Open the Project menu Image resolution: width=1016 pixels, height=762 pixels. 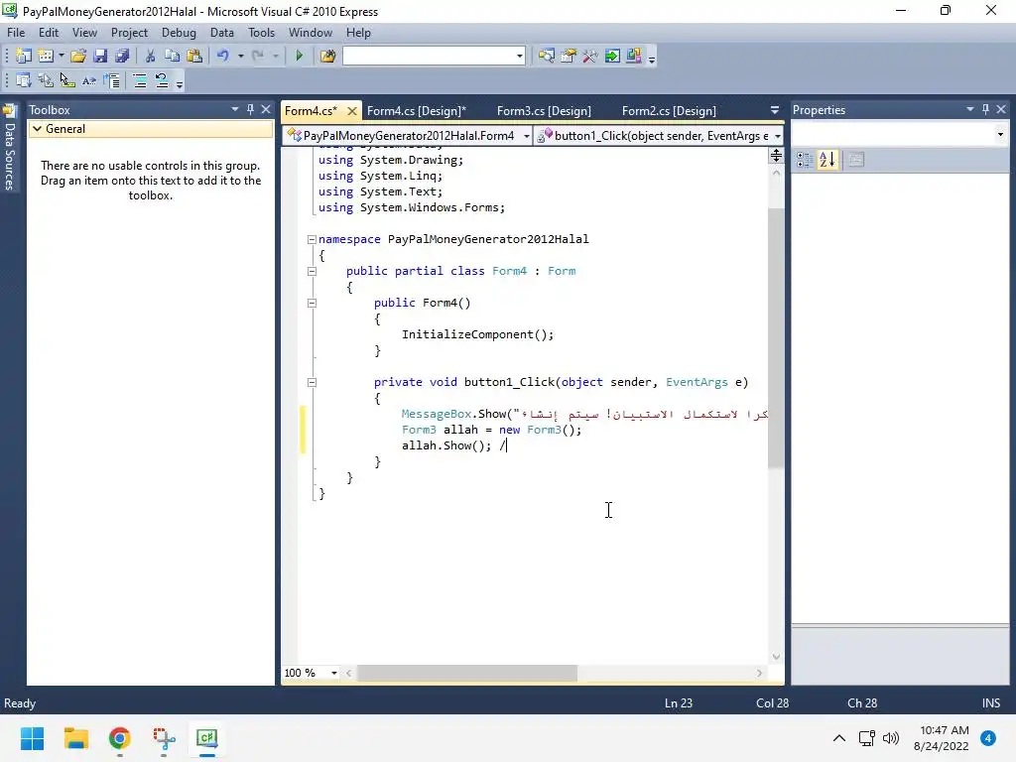[x=129, y=33]
